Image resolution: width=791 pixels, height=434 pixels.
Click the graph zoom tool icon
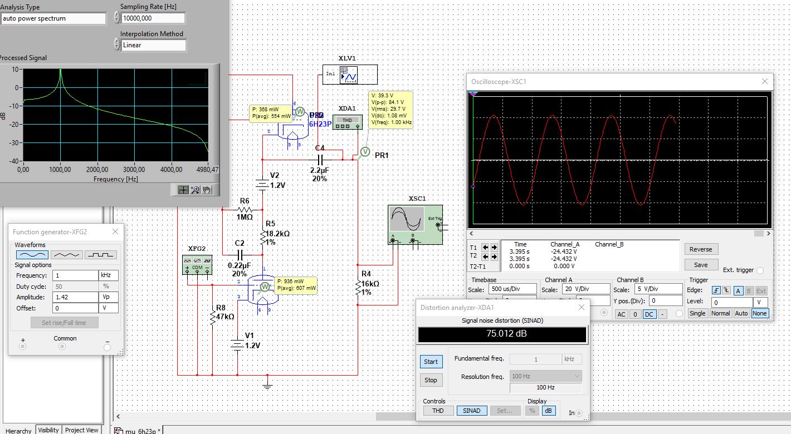[x=195, y=190]
